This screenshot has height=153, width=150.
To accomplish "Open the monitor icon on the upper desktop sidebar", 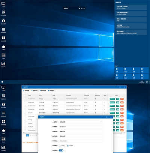I will pyautogui.click(x=3, y=4).
